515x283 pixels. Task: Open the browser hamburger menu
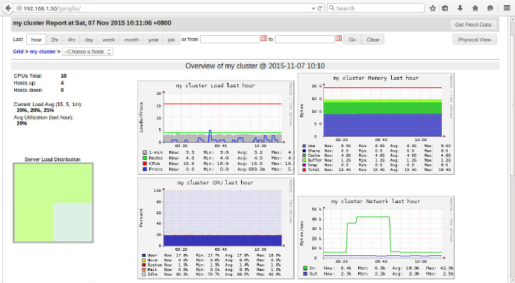pos(507,8)
